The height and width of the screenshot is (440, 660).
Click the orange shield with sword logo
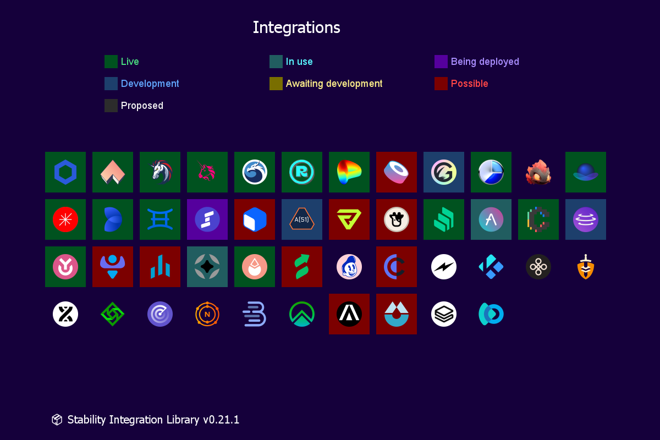pyautogui.click(x=586, y=267)
